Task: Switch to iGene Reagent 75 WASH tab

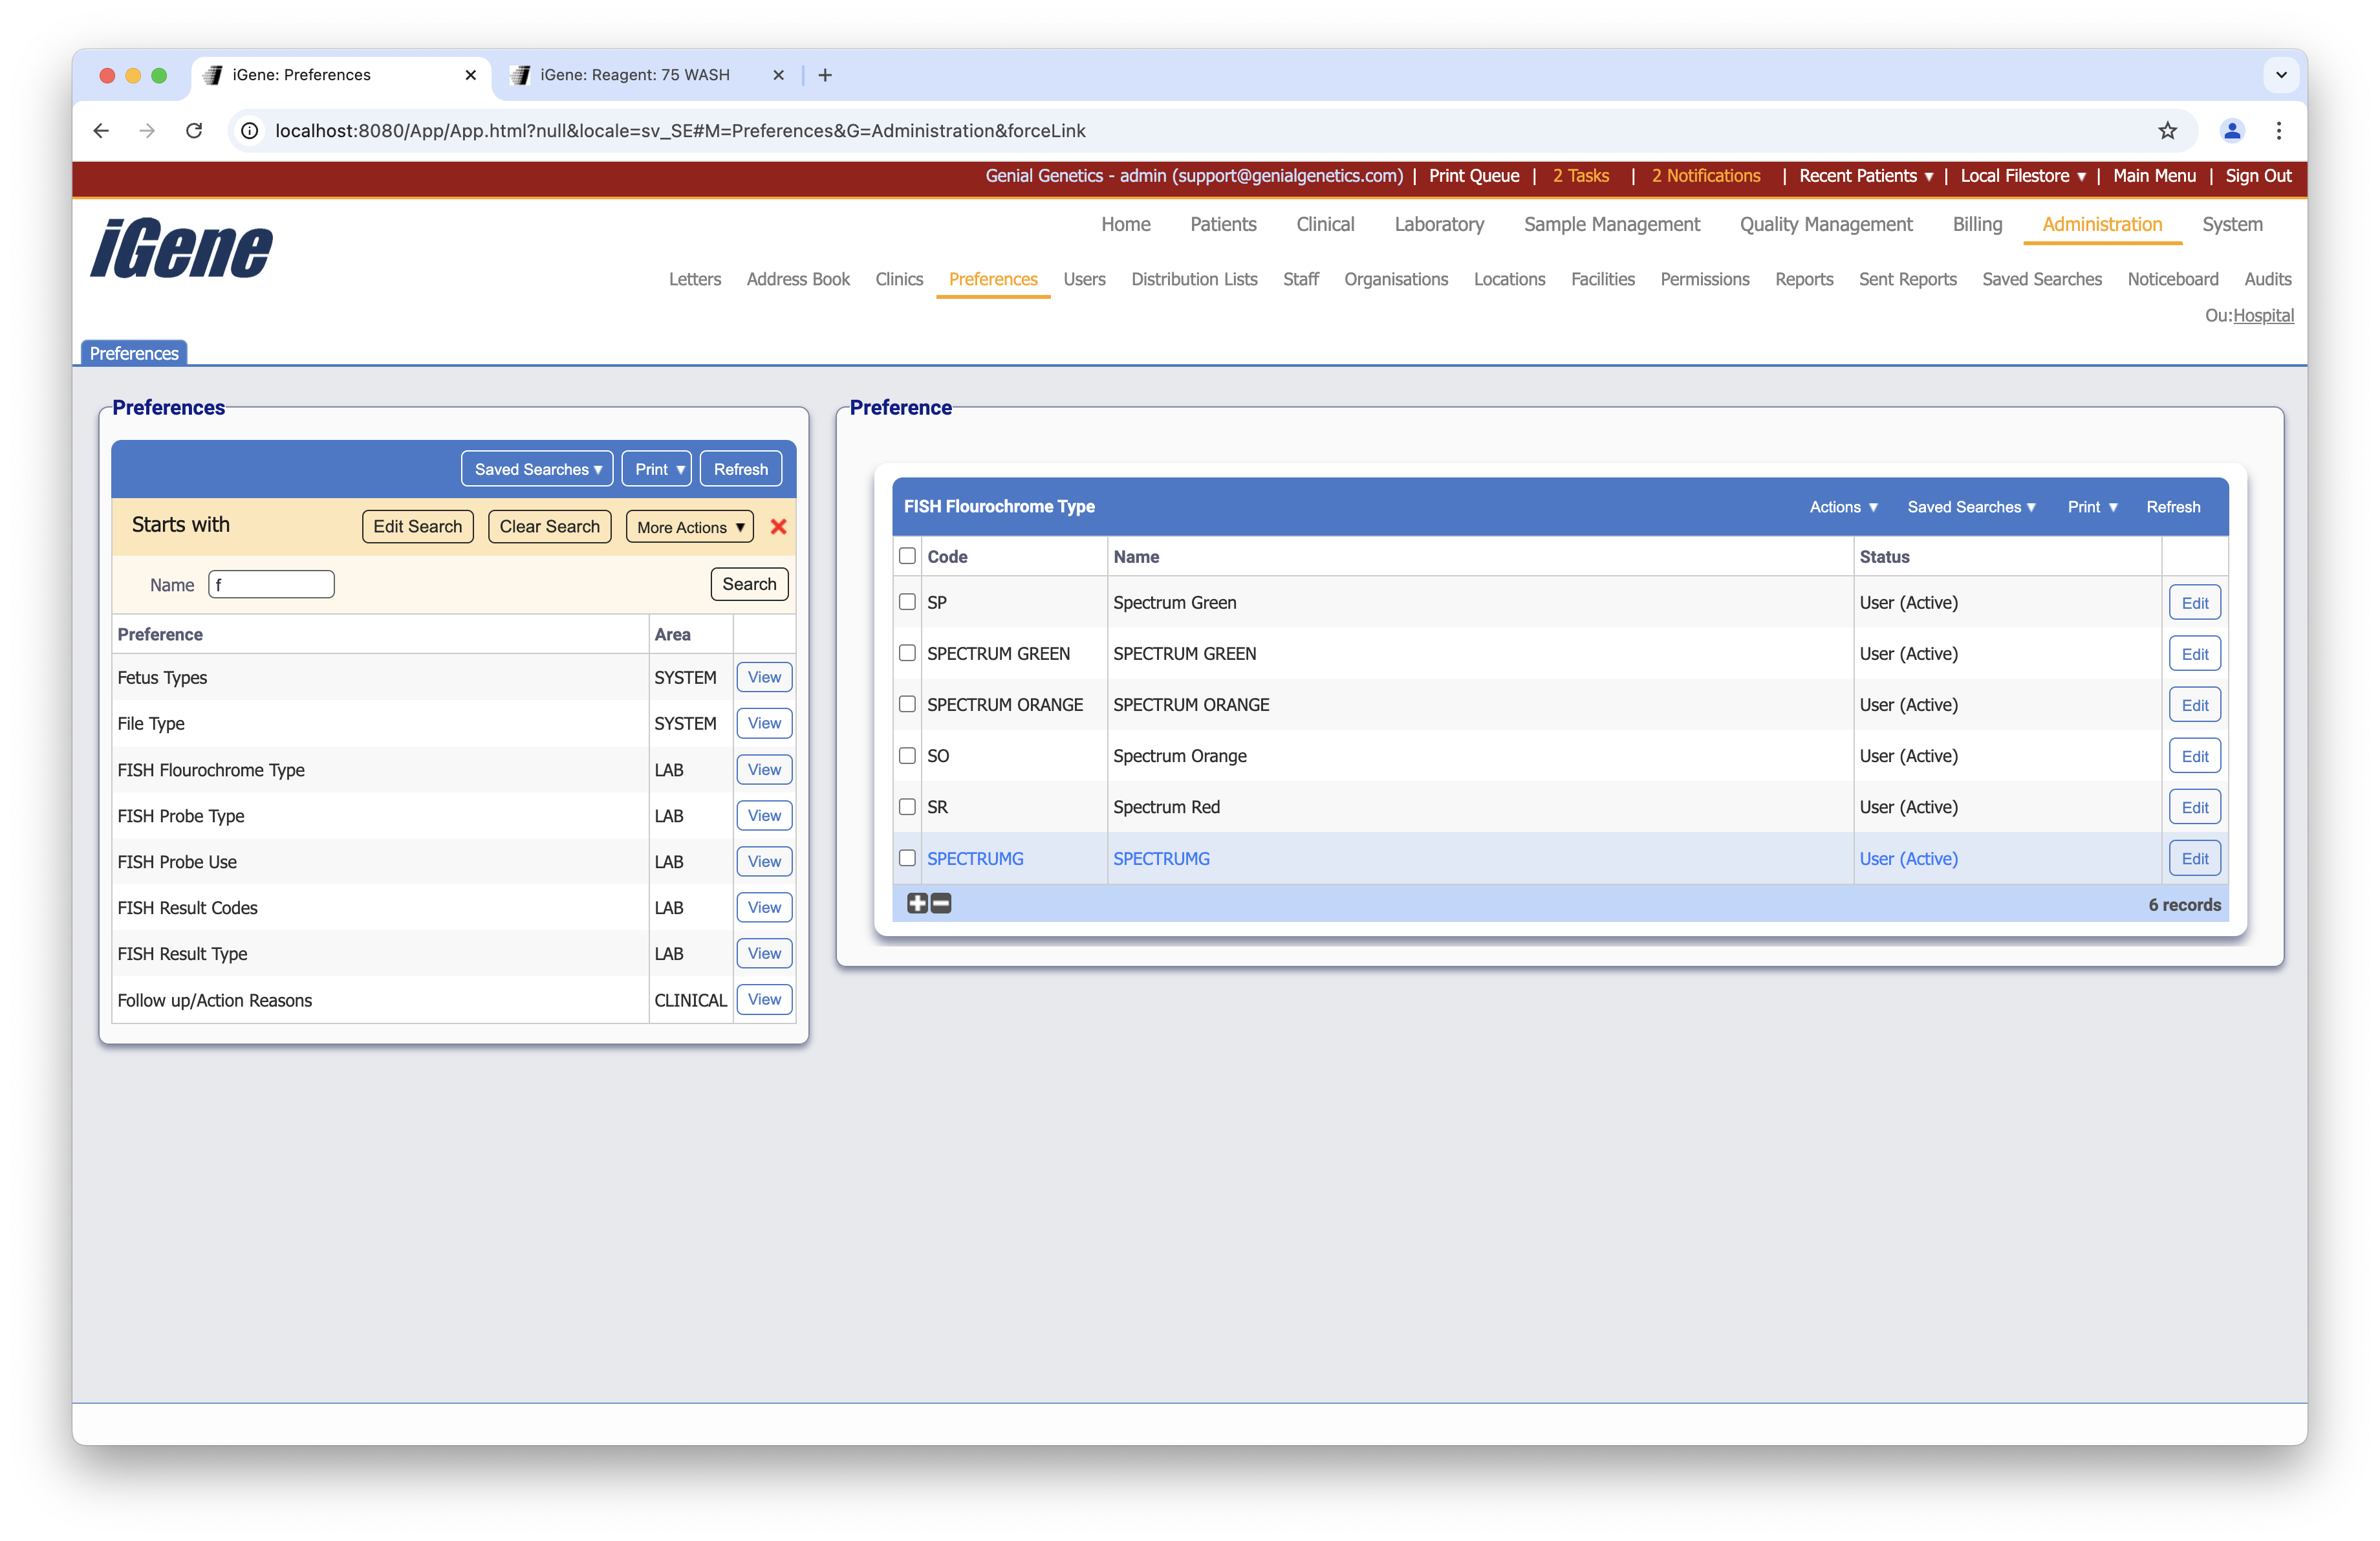Action: (x=635, y=75)
